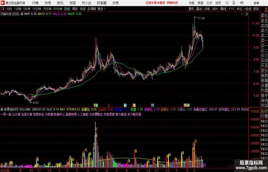Click the 通达信 app logo icon
Viewport: 268px width, 172px height.
point(2,3)
